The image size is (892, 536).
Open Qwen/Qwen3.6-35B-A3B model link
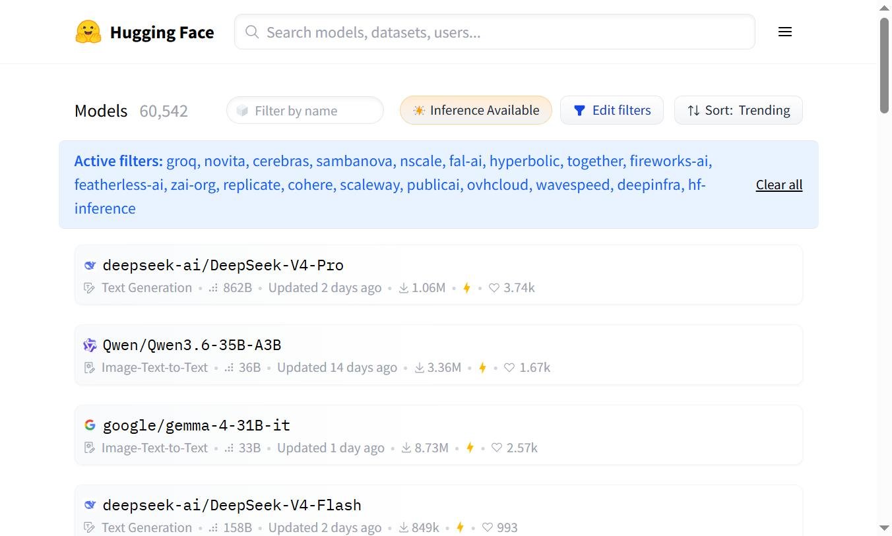(x=192, y=345)
